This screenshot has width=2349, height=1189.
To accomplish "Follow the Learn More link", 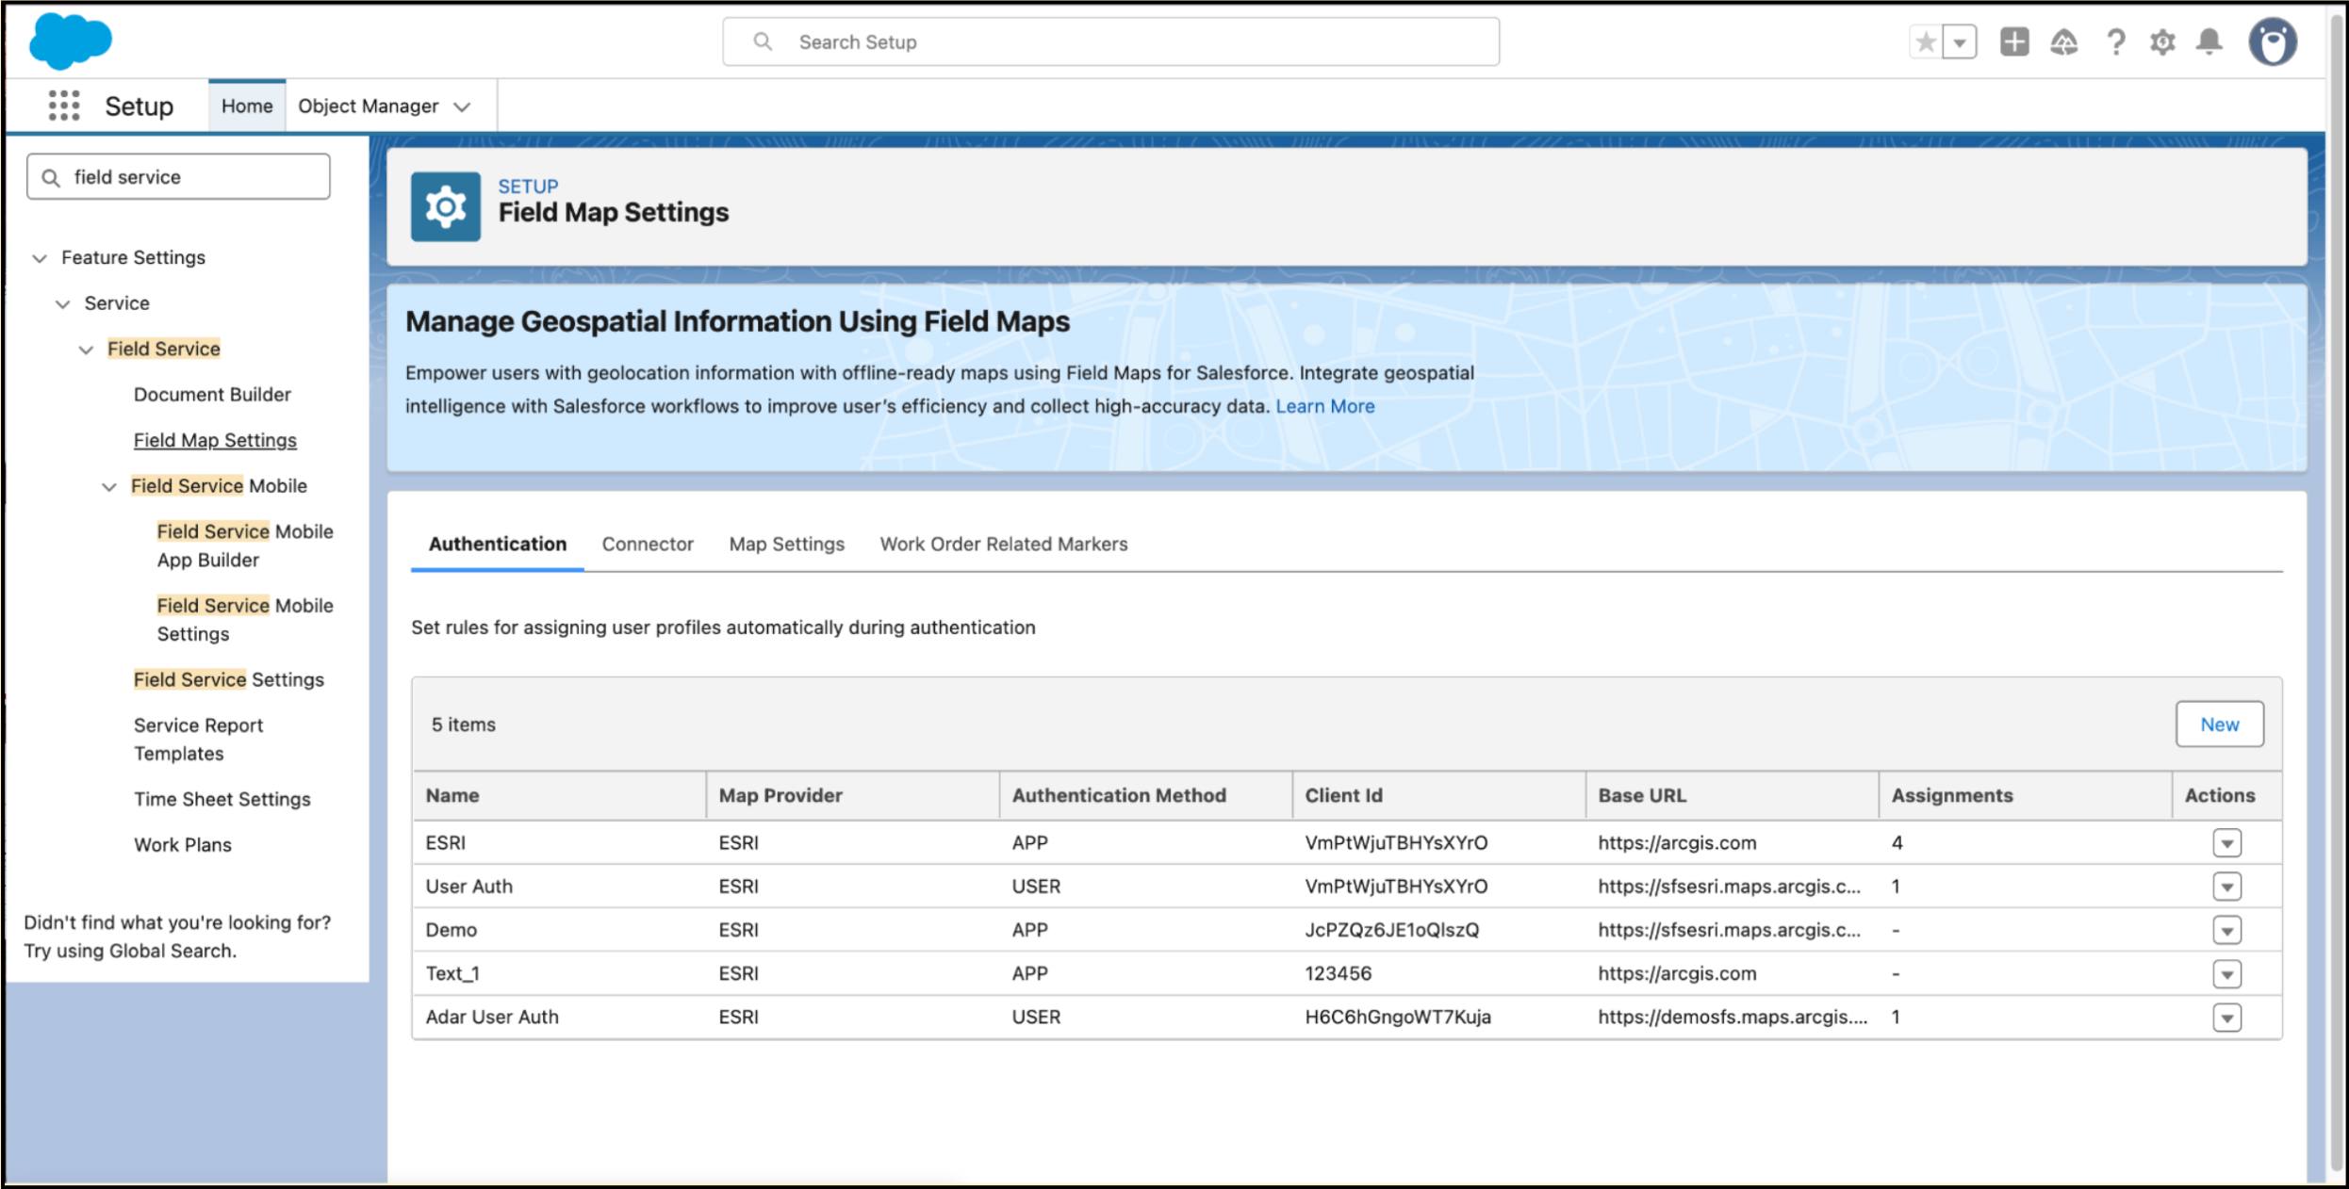I will pyautogui.click(x=1325, y=407).
